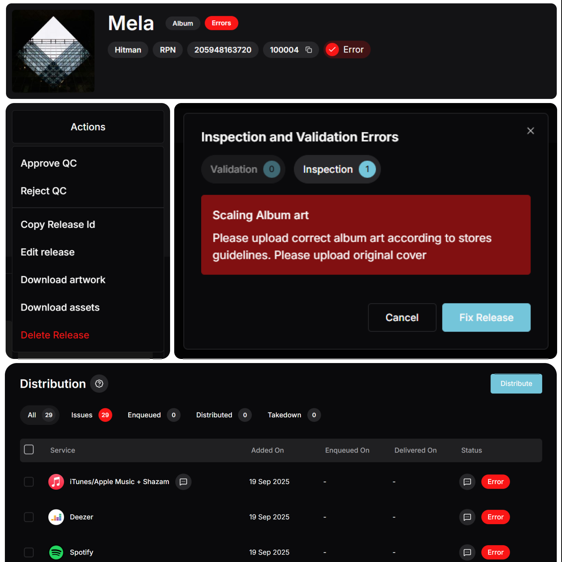Image resolution: width=562 pixels, height=562 pixels.
Task: Select Delete Release from the Actions menu
Action: click(55, 335)
